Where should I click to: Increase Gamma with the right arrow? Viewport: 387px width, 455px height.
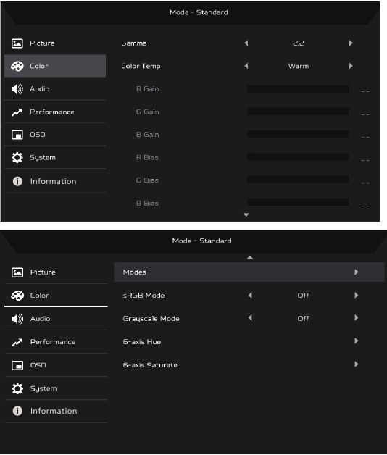pyautogui.click(x=351, y=43)
